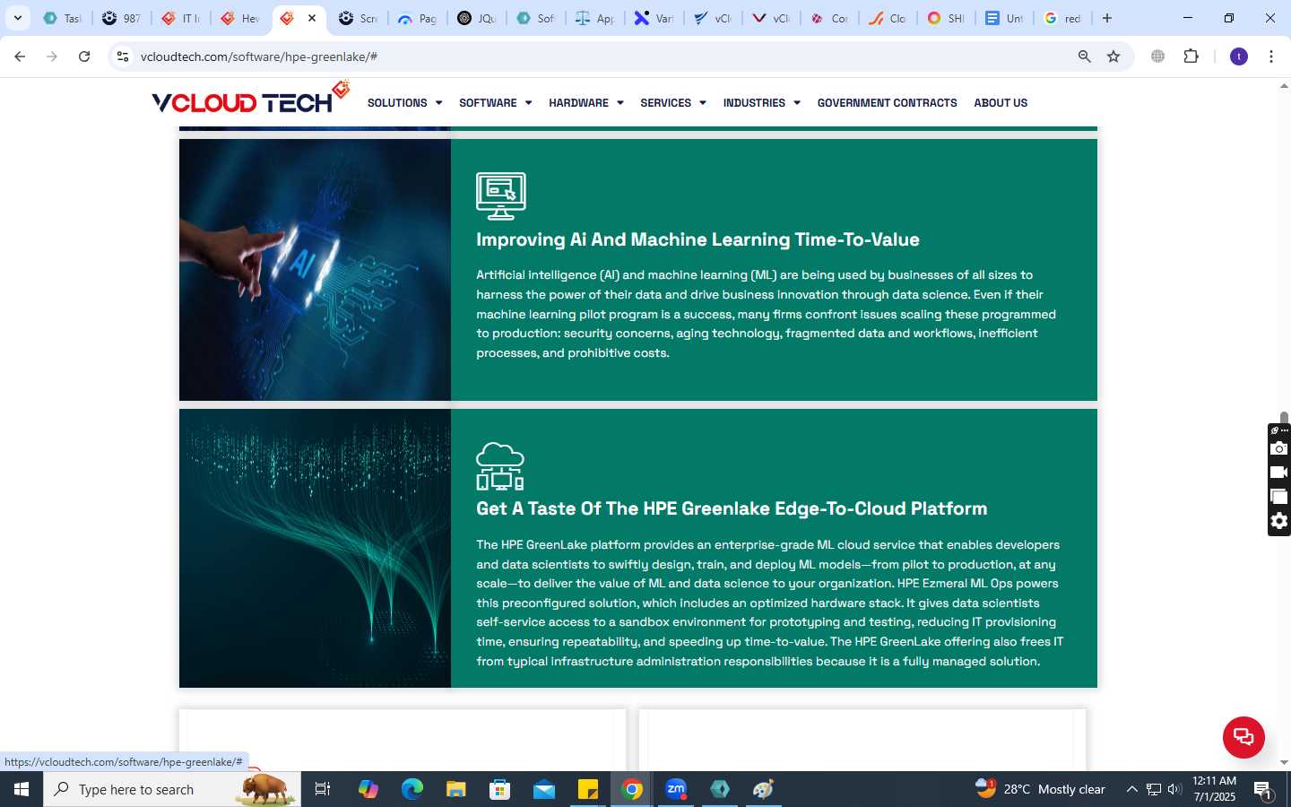Click the scrollbar down arrow
1291x807 pixels.
point(1284,763)
